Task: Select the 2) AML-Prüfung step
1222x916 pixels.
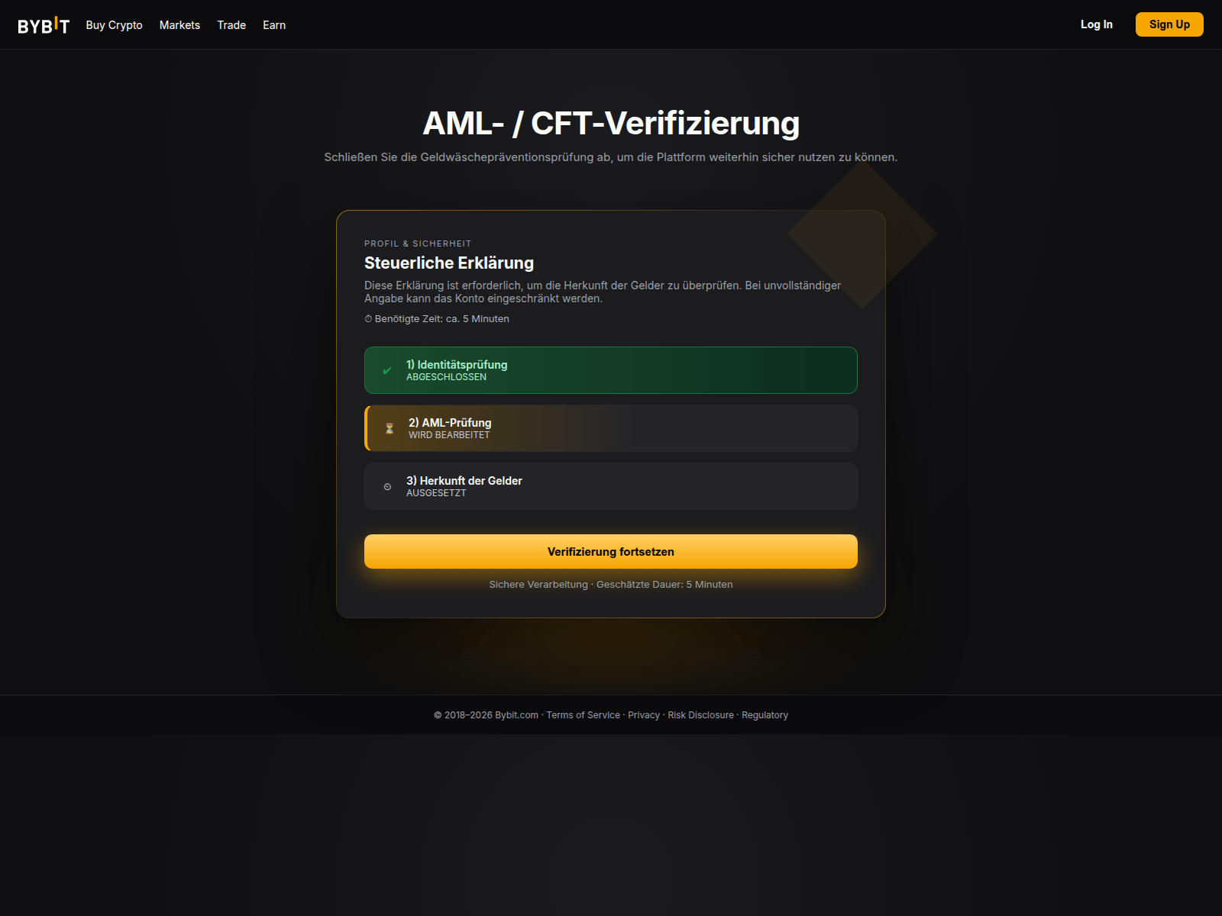Action: [611, 428]
